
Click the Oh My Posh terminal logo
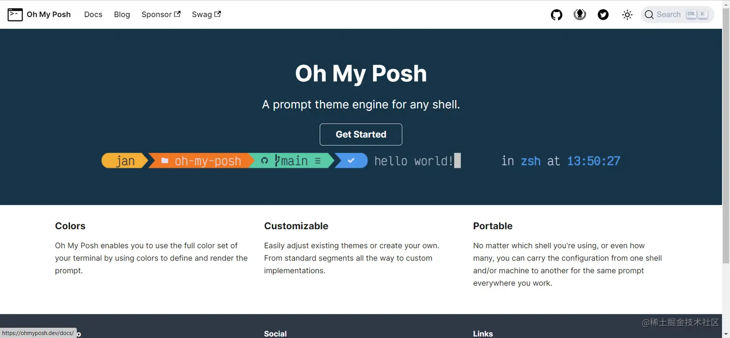15,14
